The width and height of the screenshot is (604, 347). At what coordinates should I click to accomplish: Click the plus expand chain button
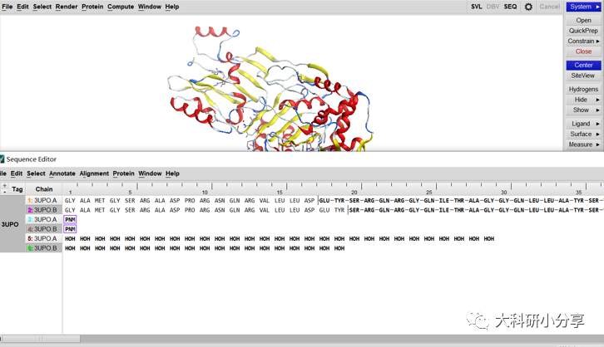coord(5,186)
